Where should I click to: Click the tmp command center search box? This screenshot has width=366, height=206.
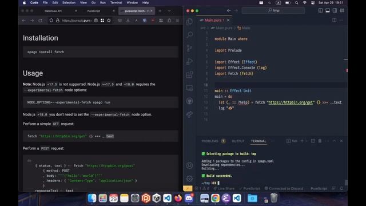[x=273, y=10]
